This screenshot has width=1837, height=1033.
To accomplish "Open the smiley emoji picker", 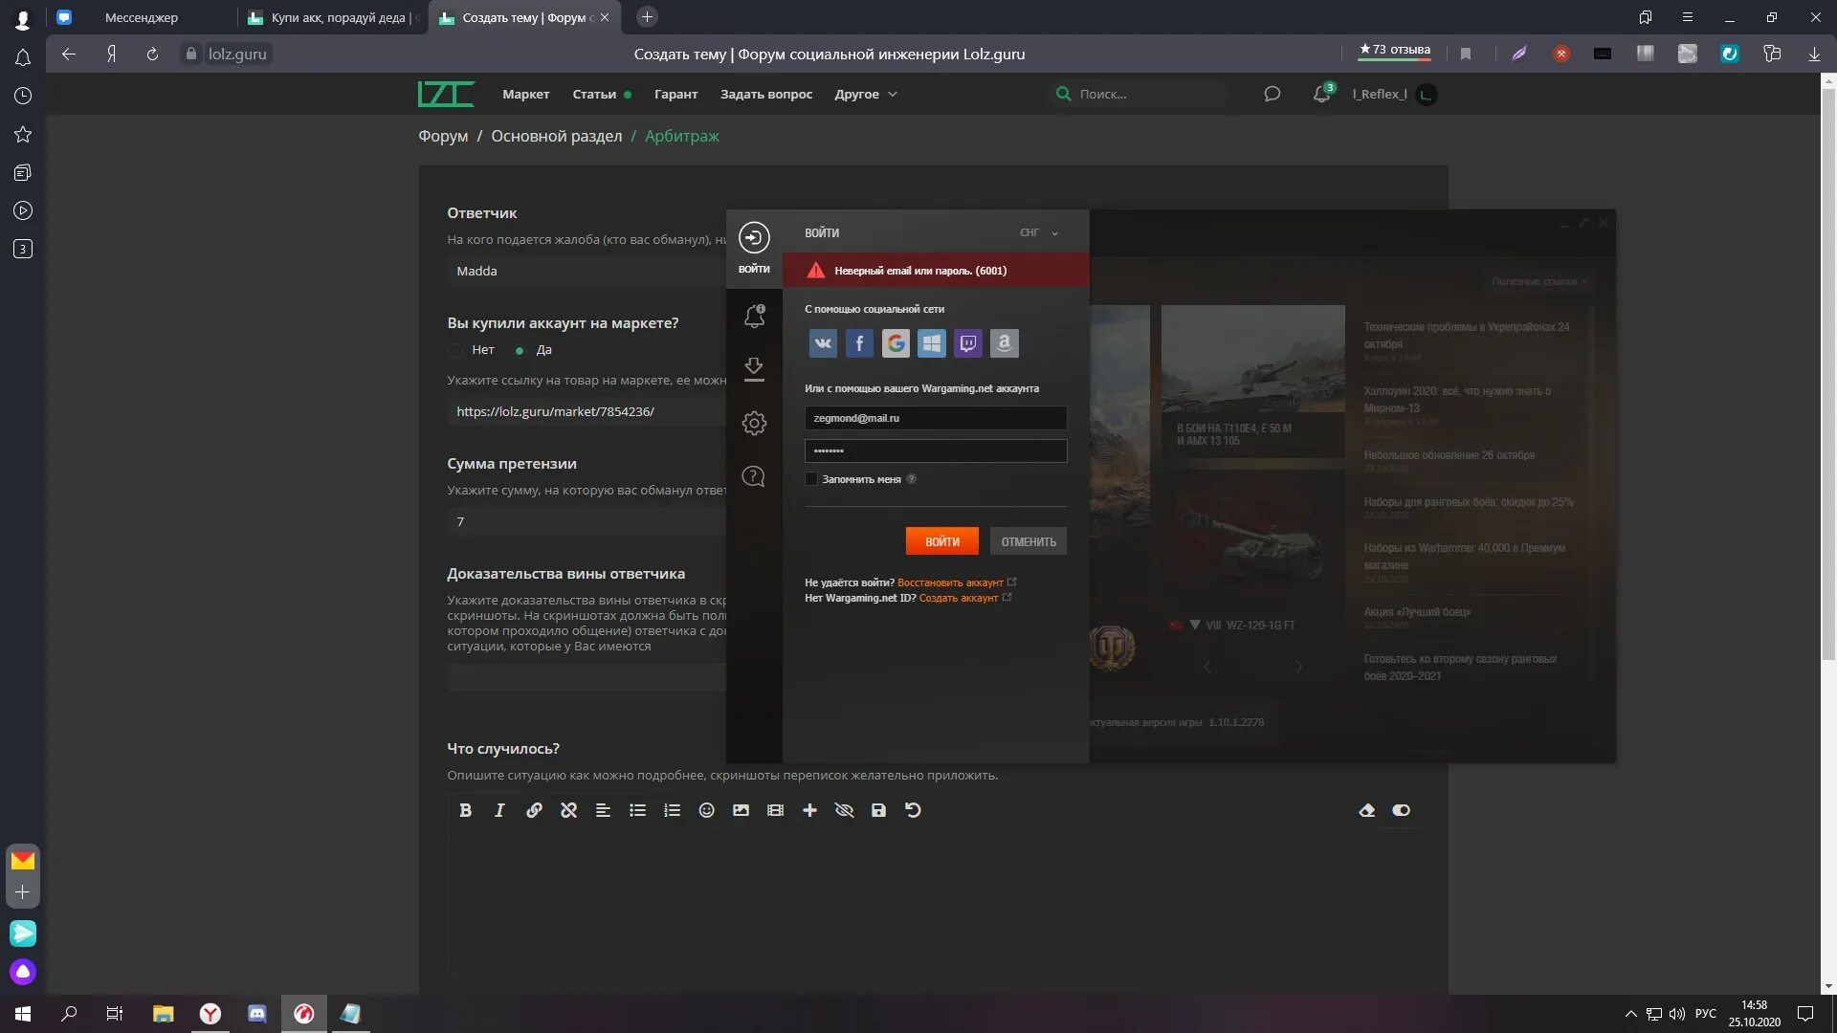I will point(706,810).
